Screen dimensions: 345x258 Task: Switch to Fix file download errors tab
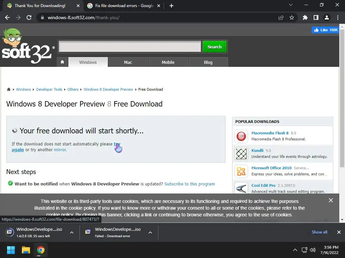[x=124, y=6]
